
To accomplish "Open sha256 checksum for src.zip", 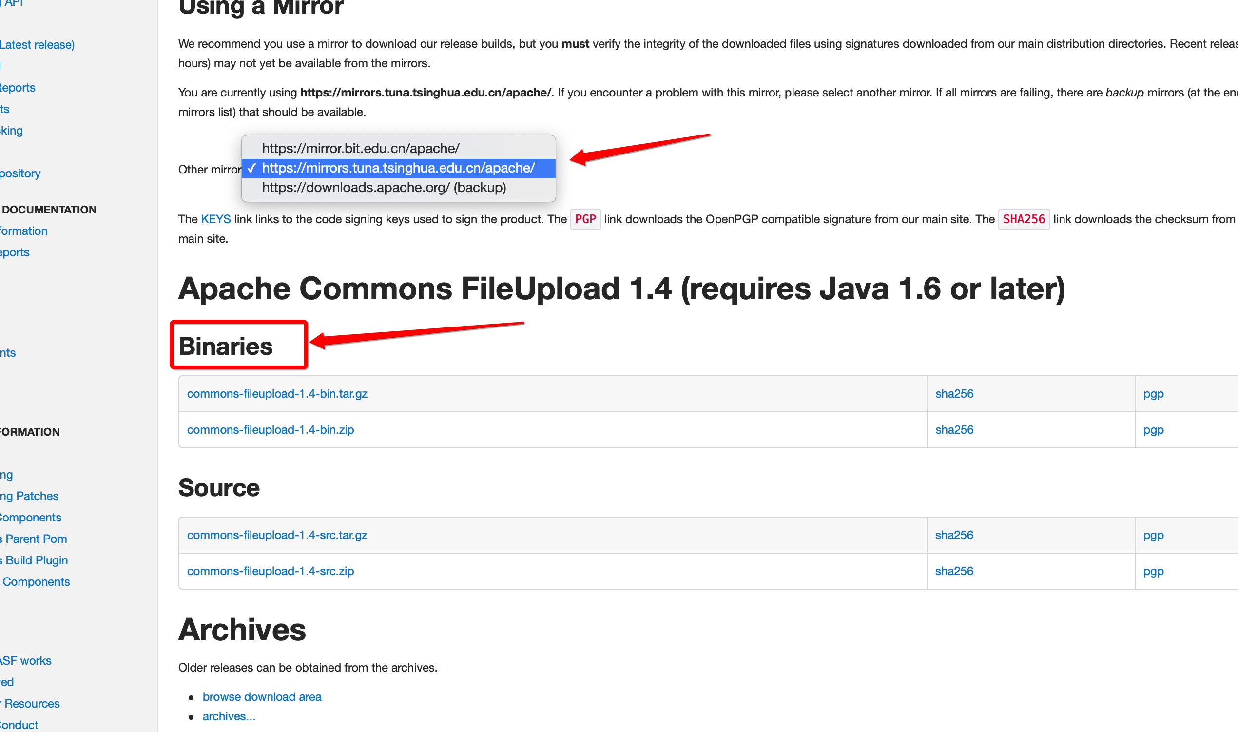I will [953, 571].
